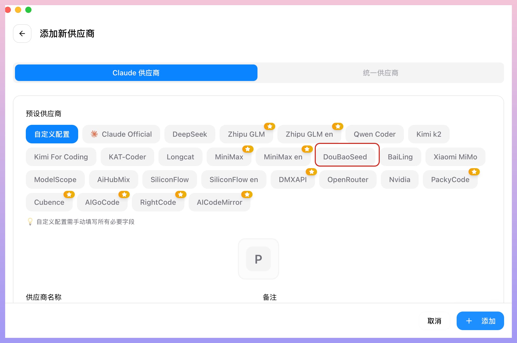
Task: Click the back arrow icon
Action: coord(22,34)
